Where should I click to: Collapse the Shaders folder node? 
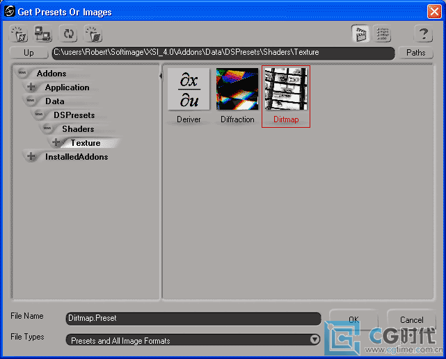click(48, 129)
